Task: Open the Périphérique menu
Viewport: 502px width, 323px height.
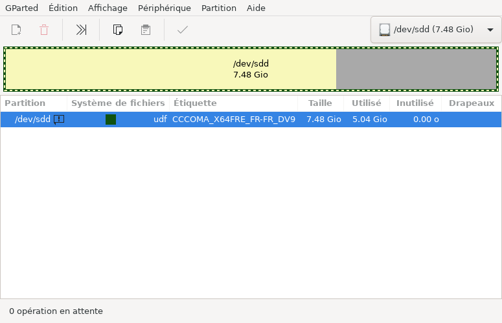Action: pos(164,8)
